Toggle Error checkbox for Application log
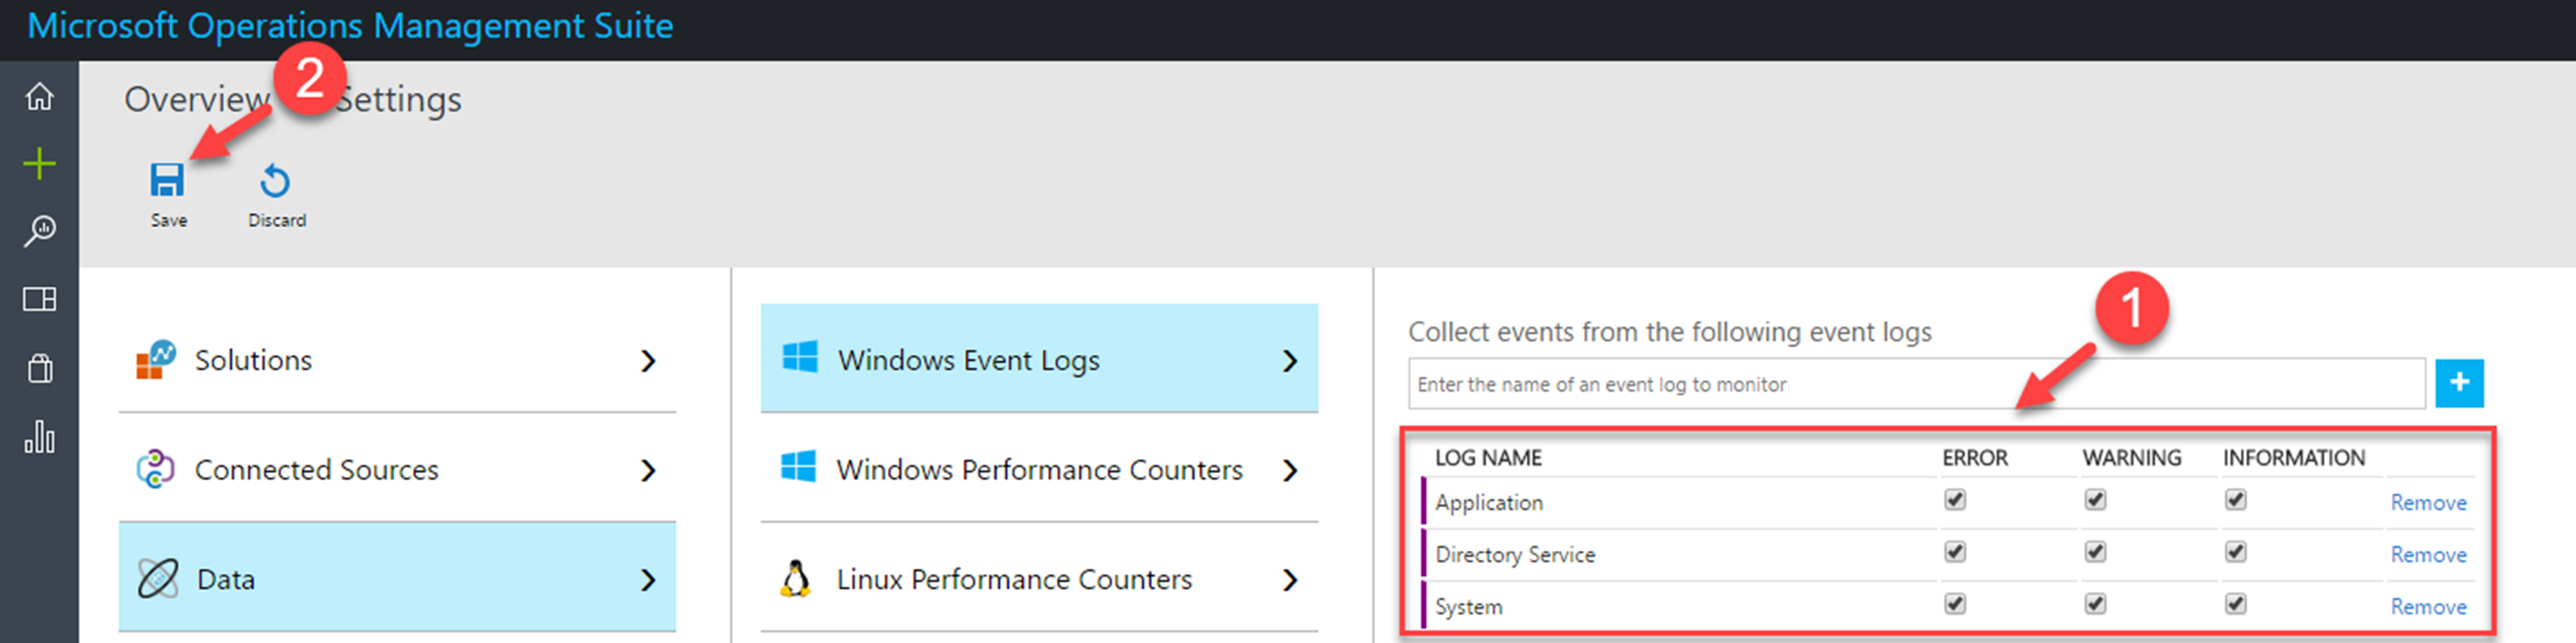 (1955, 499)
